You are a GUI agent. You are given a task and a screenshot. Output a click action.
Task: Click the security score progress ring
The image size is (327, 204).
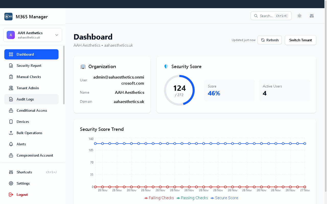[x=179, y=90]
